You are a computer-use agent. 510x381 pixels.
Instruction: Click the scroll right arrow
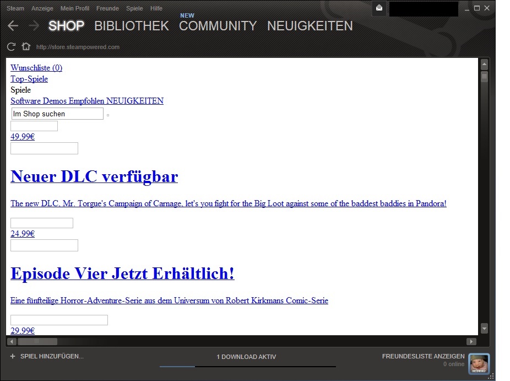(x=471, y=342)
